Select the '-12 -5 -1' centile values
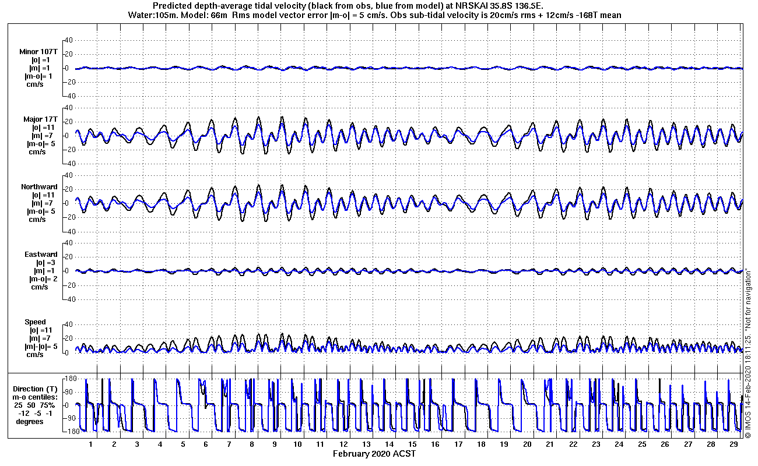The height and width of the screenshot is (466, 758). 36,413
